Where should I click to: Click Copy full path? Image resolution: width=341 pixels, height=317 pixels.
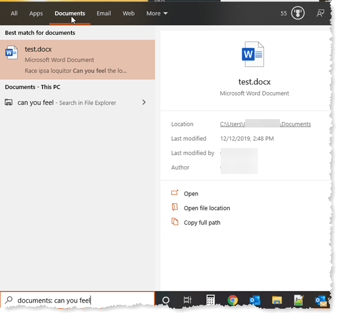[202, 223]
